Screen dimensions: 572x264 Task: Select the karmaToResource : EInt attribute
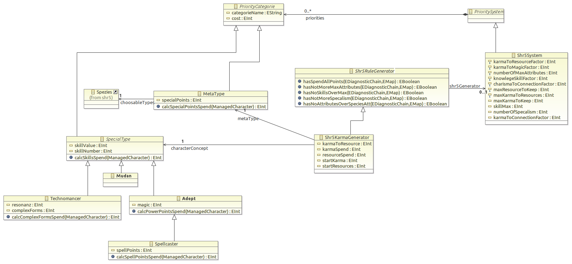click(347, 144)
